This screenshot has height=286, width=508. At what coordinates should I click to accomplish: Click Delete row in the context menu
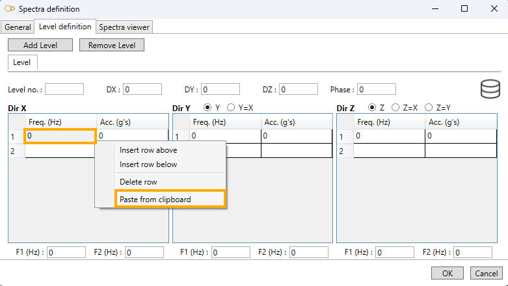(x=138, y=182)
